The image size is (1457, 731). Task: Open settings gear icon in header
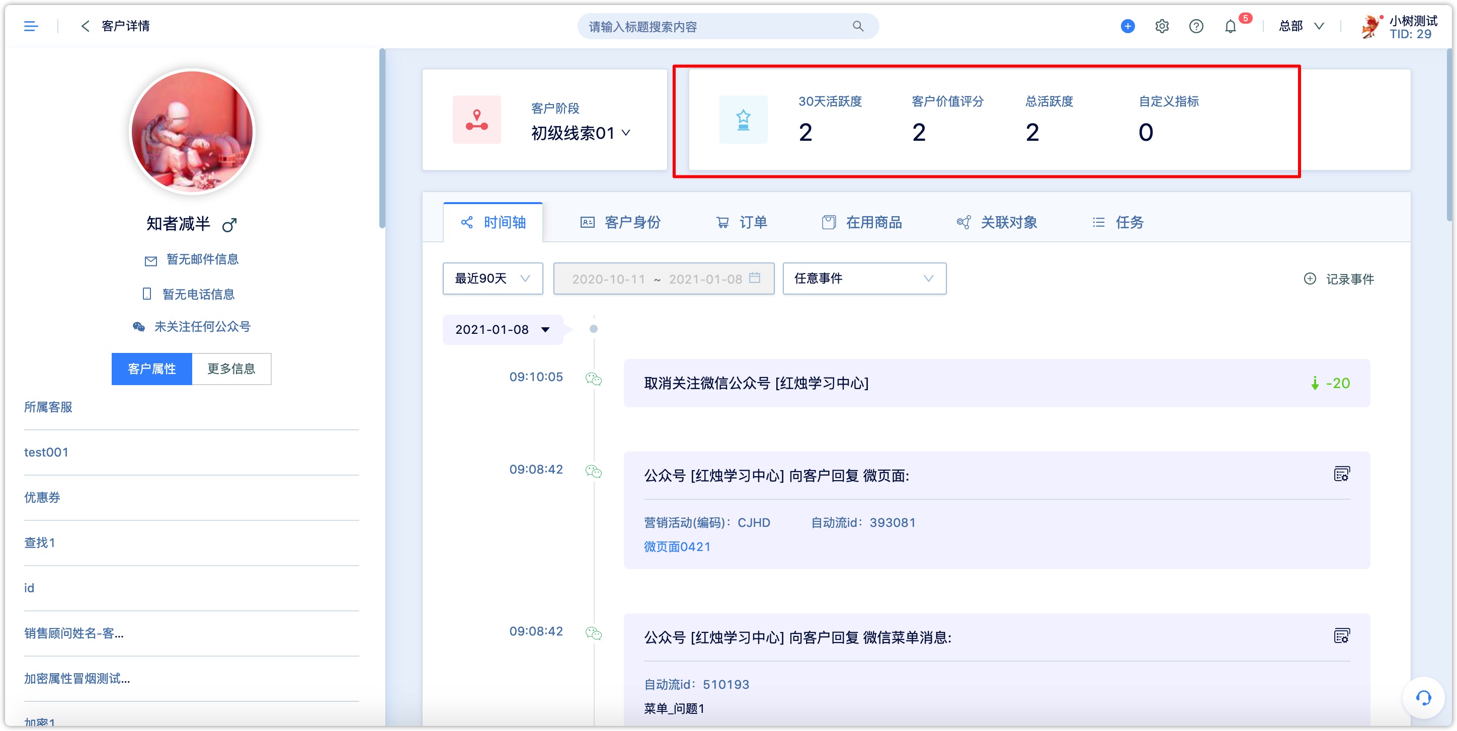click(1162, 26)
